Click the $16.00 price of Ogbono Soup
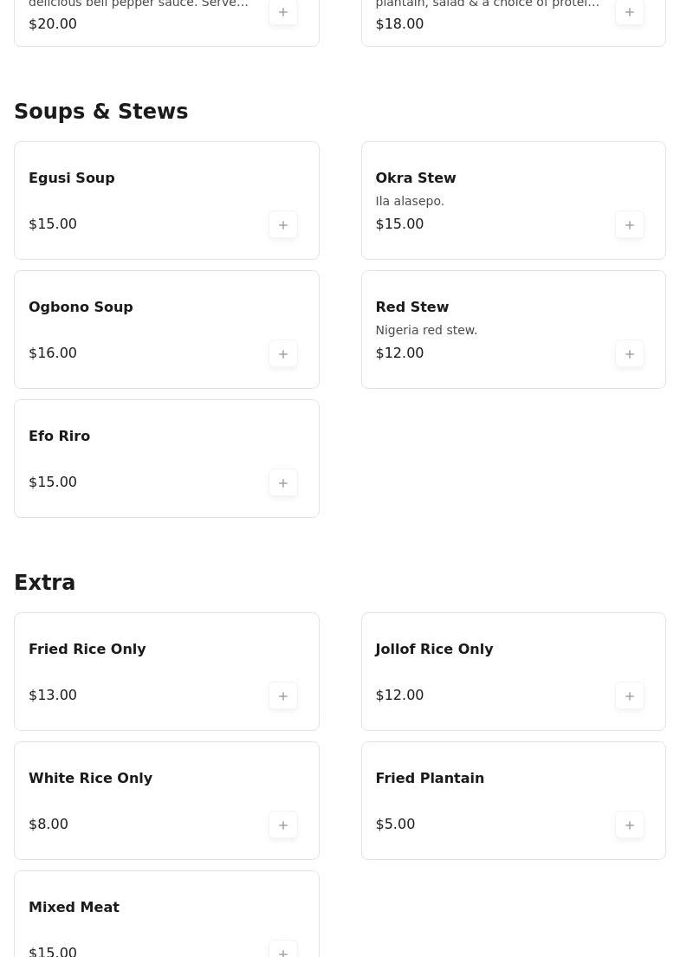This screenshot has width=680, height=957. point(53,352)
